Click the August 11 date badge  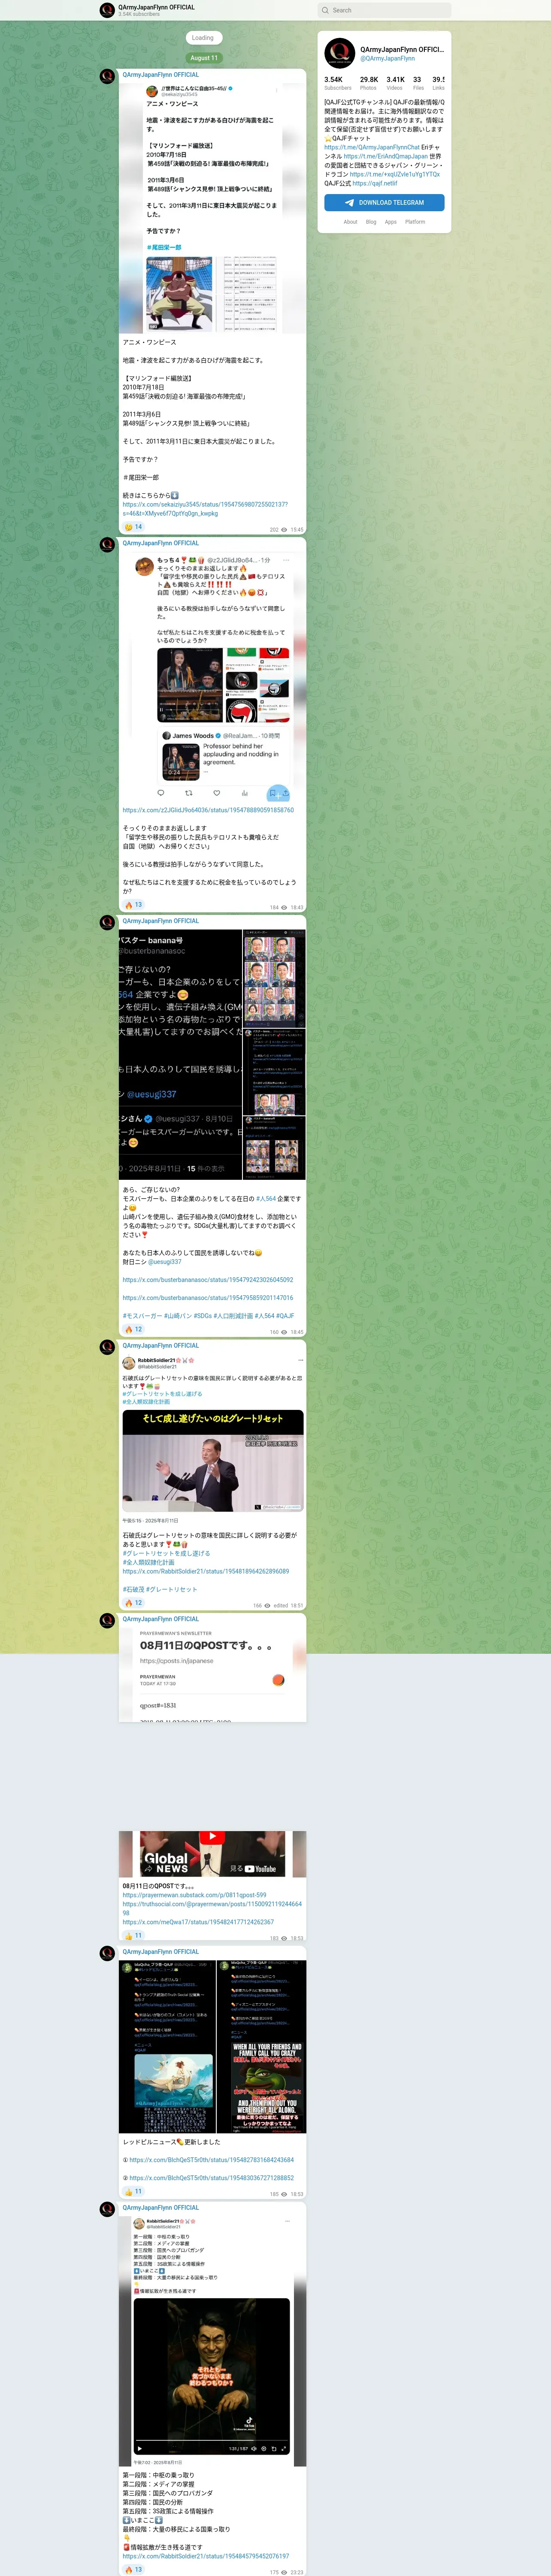203,58
